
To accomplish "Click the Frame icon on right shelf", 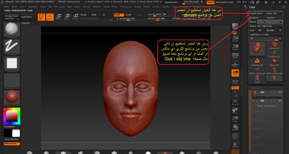I will pyautogui.click(x=235, y=102).
